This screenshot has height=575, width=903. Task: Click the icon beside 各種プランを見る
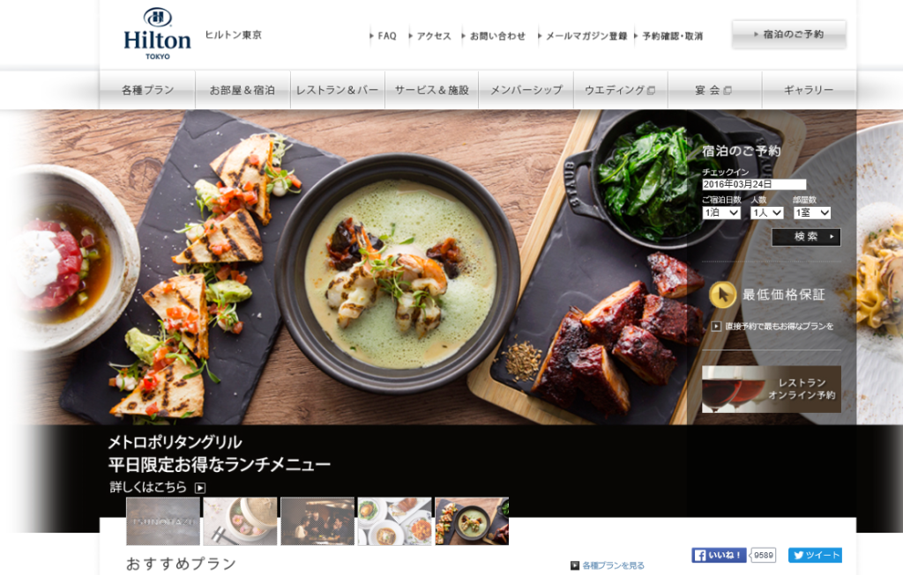coord(575,565)
